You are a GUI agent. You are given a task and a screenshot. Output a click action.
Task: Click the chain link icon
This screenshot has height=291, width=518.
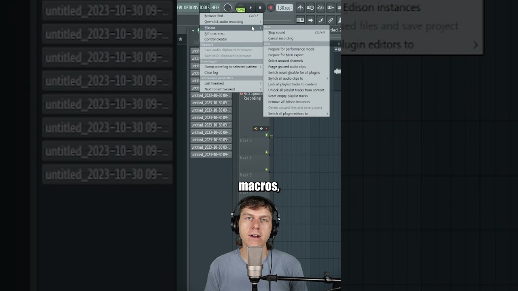331,20
